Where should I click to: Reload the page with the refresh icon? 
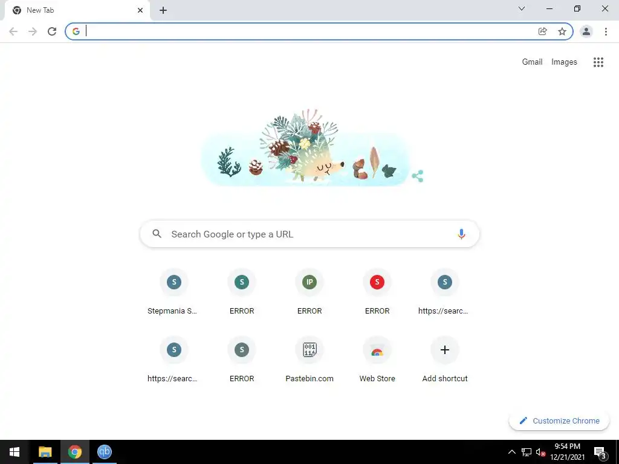(52, 31)
